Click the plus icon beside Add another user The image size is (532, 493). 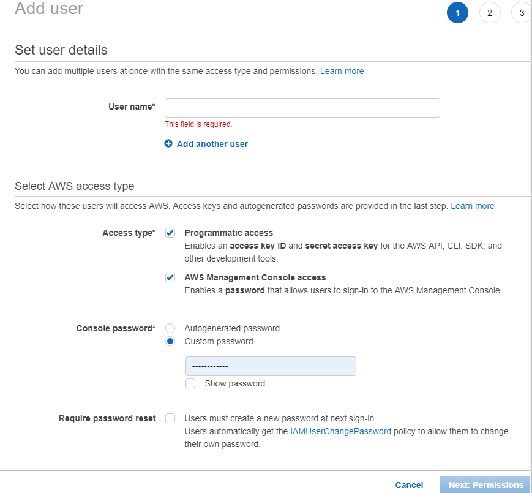point(168,144)
